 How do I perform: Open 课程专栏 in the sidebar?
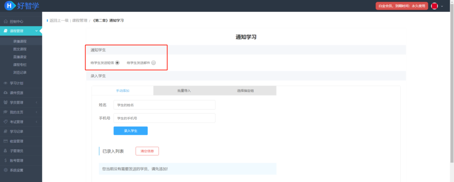coord(20,64)
